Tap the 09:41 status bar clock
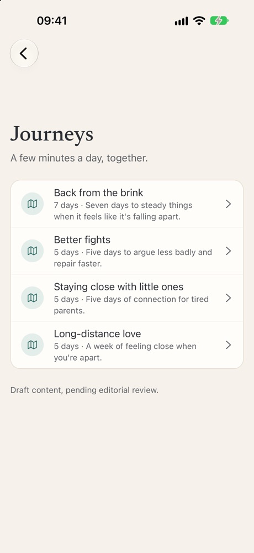This screenshot has width=254, height=553. (52, 21)
